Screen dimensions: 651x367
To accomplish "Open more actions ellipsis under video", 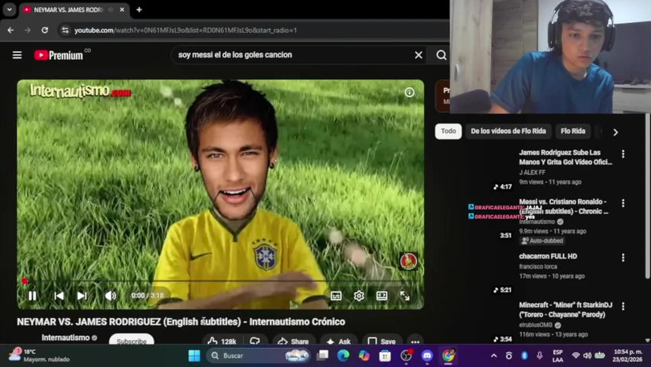I will point(415,342).
